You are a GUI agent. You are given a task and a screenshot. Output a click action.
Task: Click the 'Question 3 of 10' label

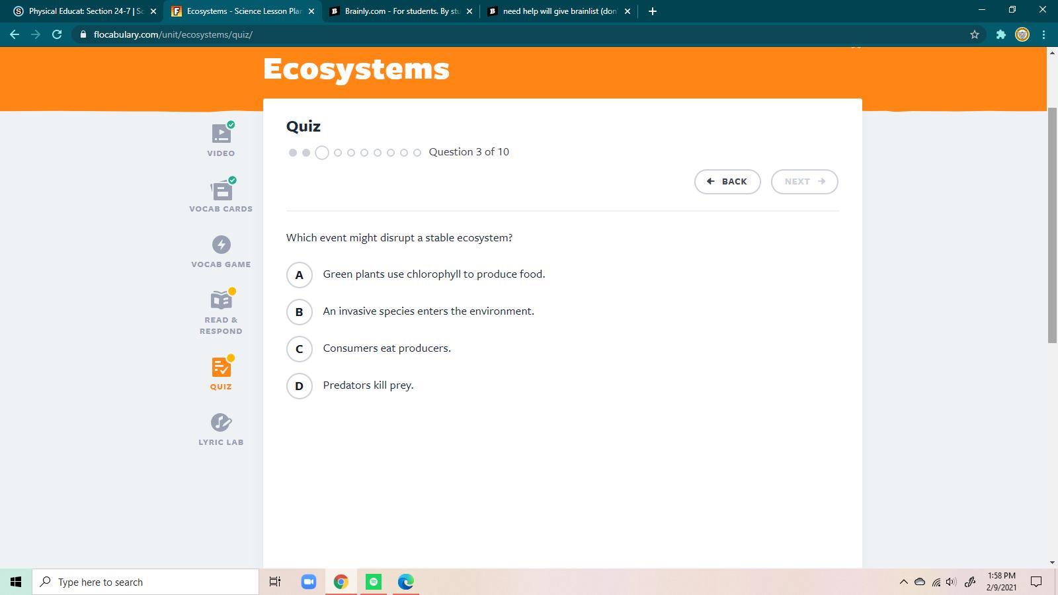[469, 152]
